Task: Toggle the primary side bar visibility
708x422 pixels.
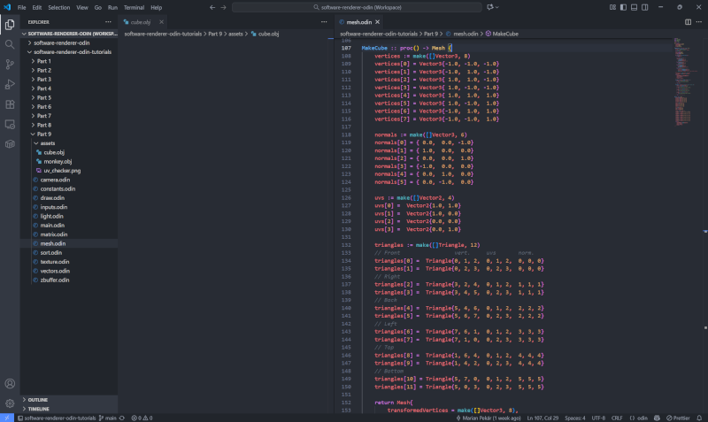Action: [x=623, y=7]
